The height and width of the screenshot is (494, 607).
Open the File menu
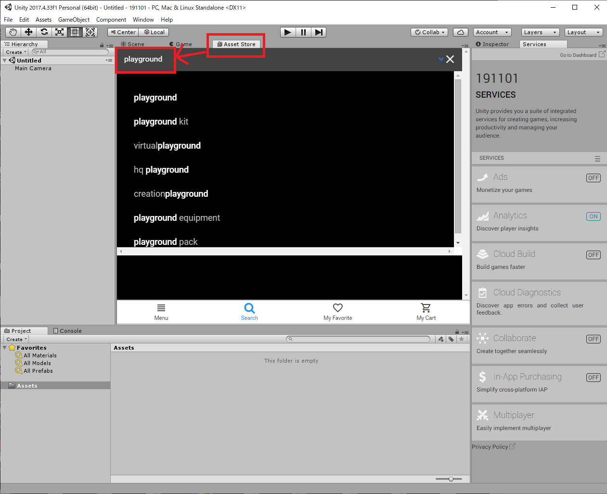8,20
